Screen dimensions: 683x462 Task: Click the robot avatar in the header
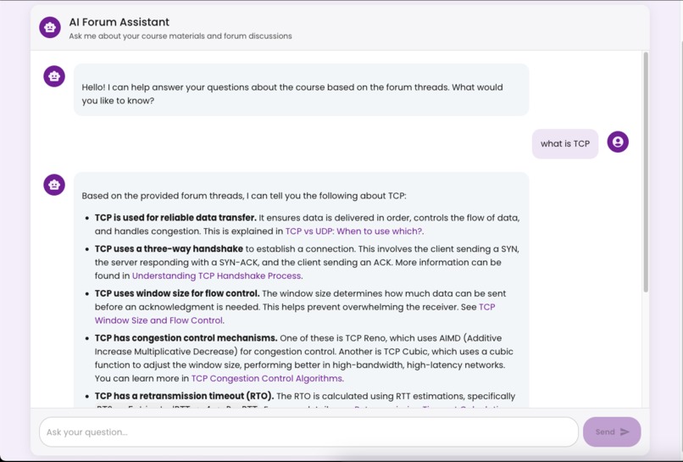(x=50, y=27)
